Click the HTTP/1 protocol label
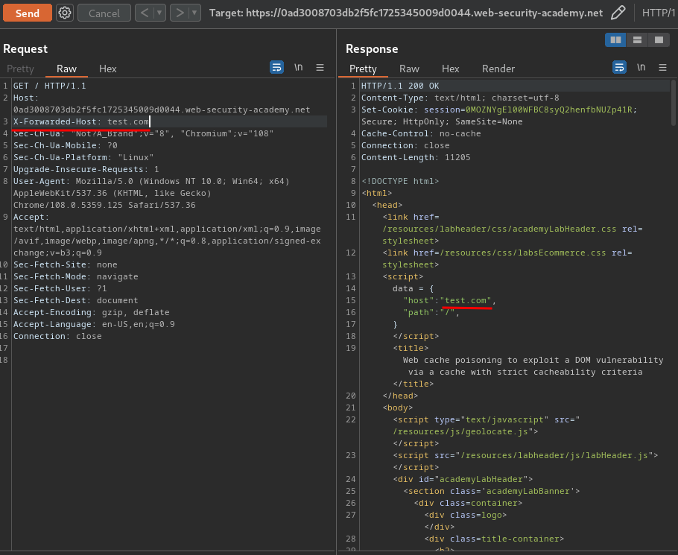 [x=659, y=13]
